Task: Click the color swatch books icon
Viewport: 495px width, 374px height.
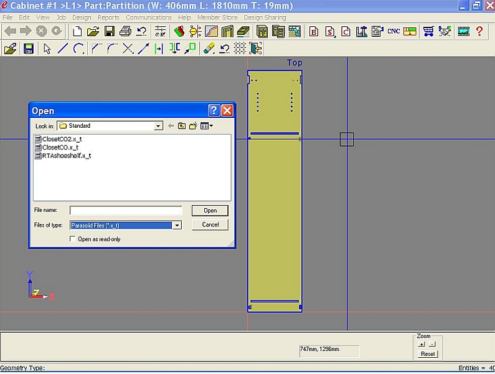Action: click(179, 31)
